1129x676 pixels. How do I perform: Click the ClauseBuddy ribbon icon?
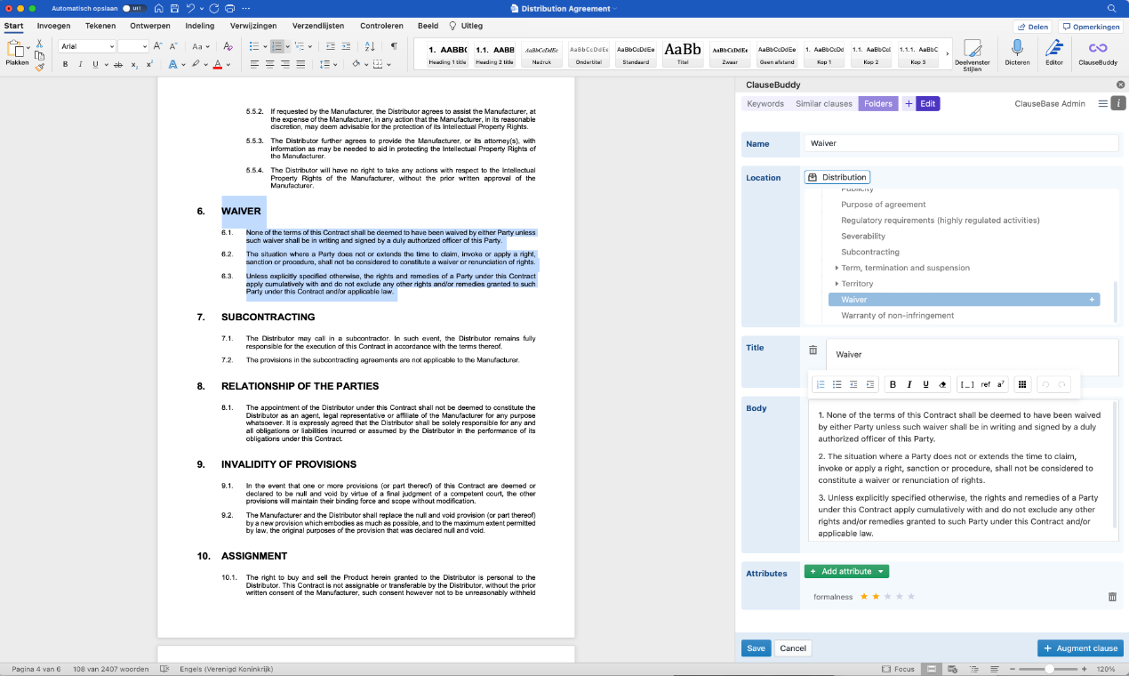[1097, 49]
